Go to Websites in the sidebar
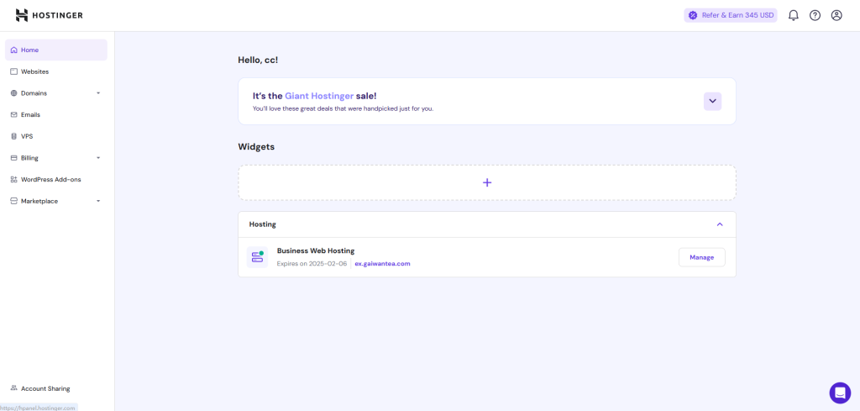The image size is (860, 411). (34, 71)
